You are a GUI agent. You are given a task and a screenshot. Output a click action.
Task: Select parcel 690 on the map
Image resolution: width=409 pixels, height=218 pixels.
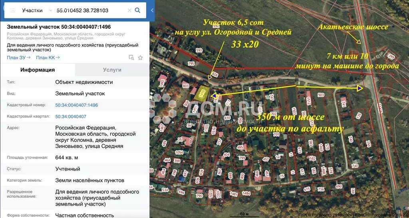(x=339, y=187)
